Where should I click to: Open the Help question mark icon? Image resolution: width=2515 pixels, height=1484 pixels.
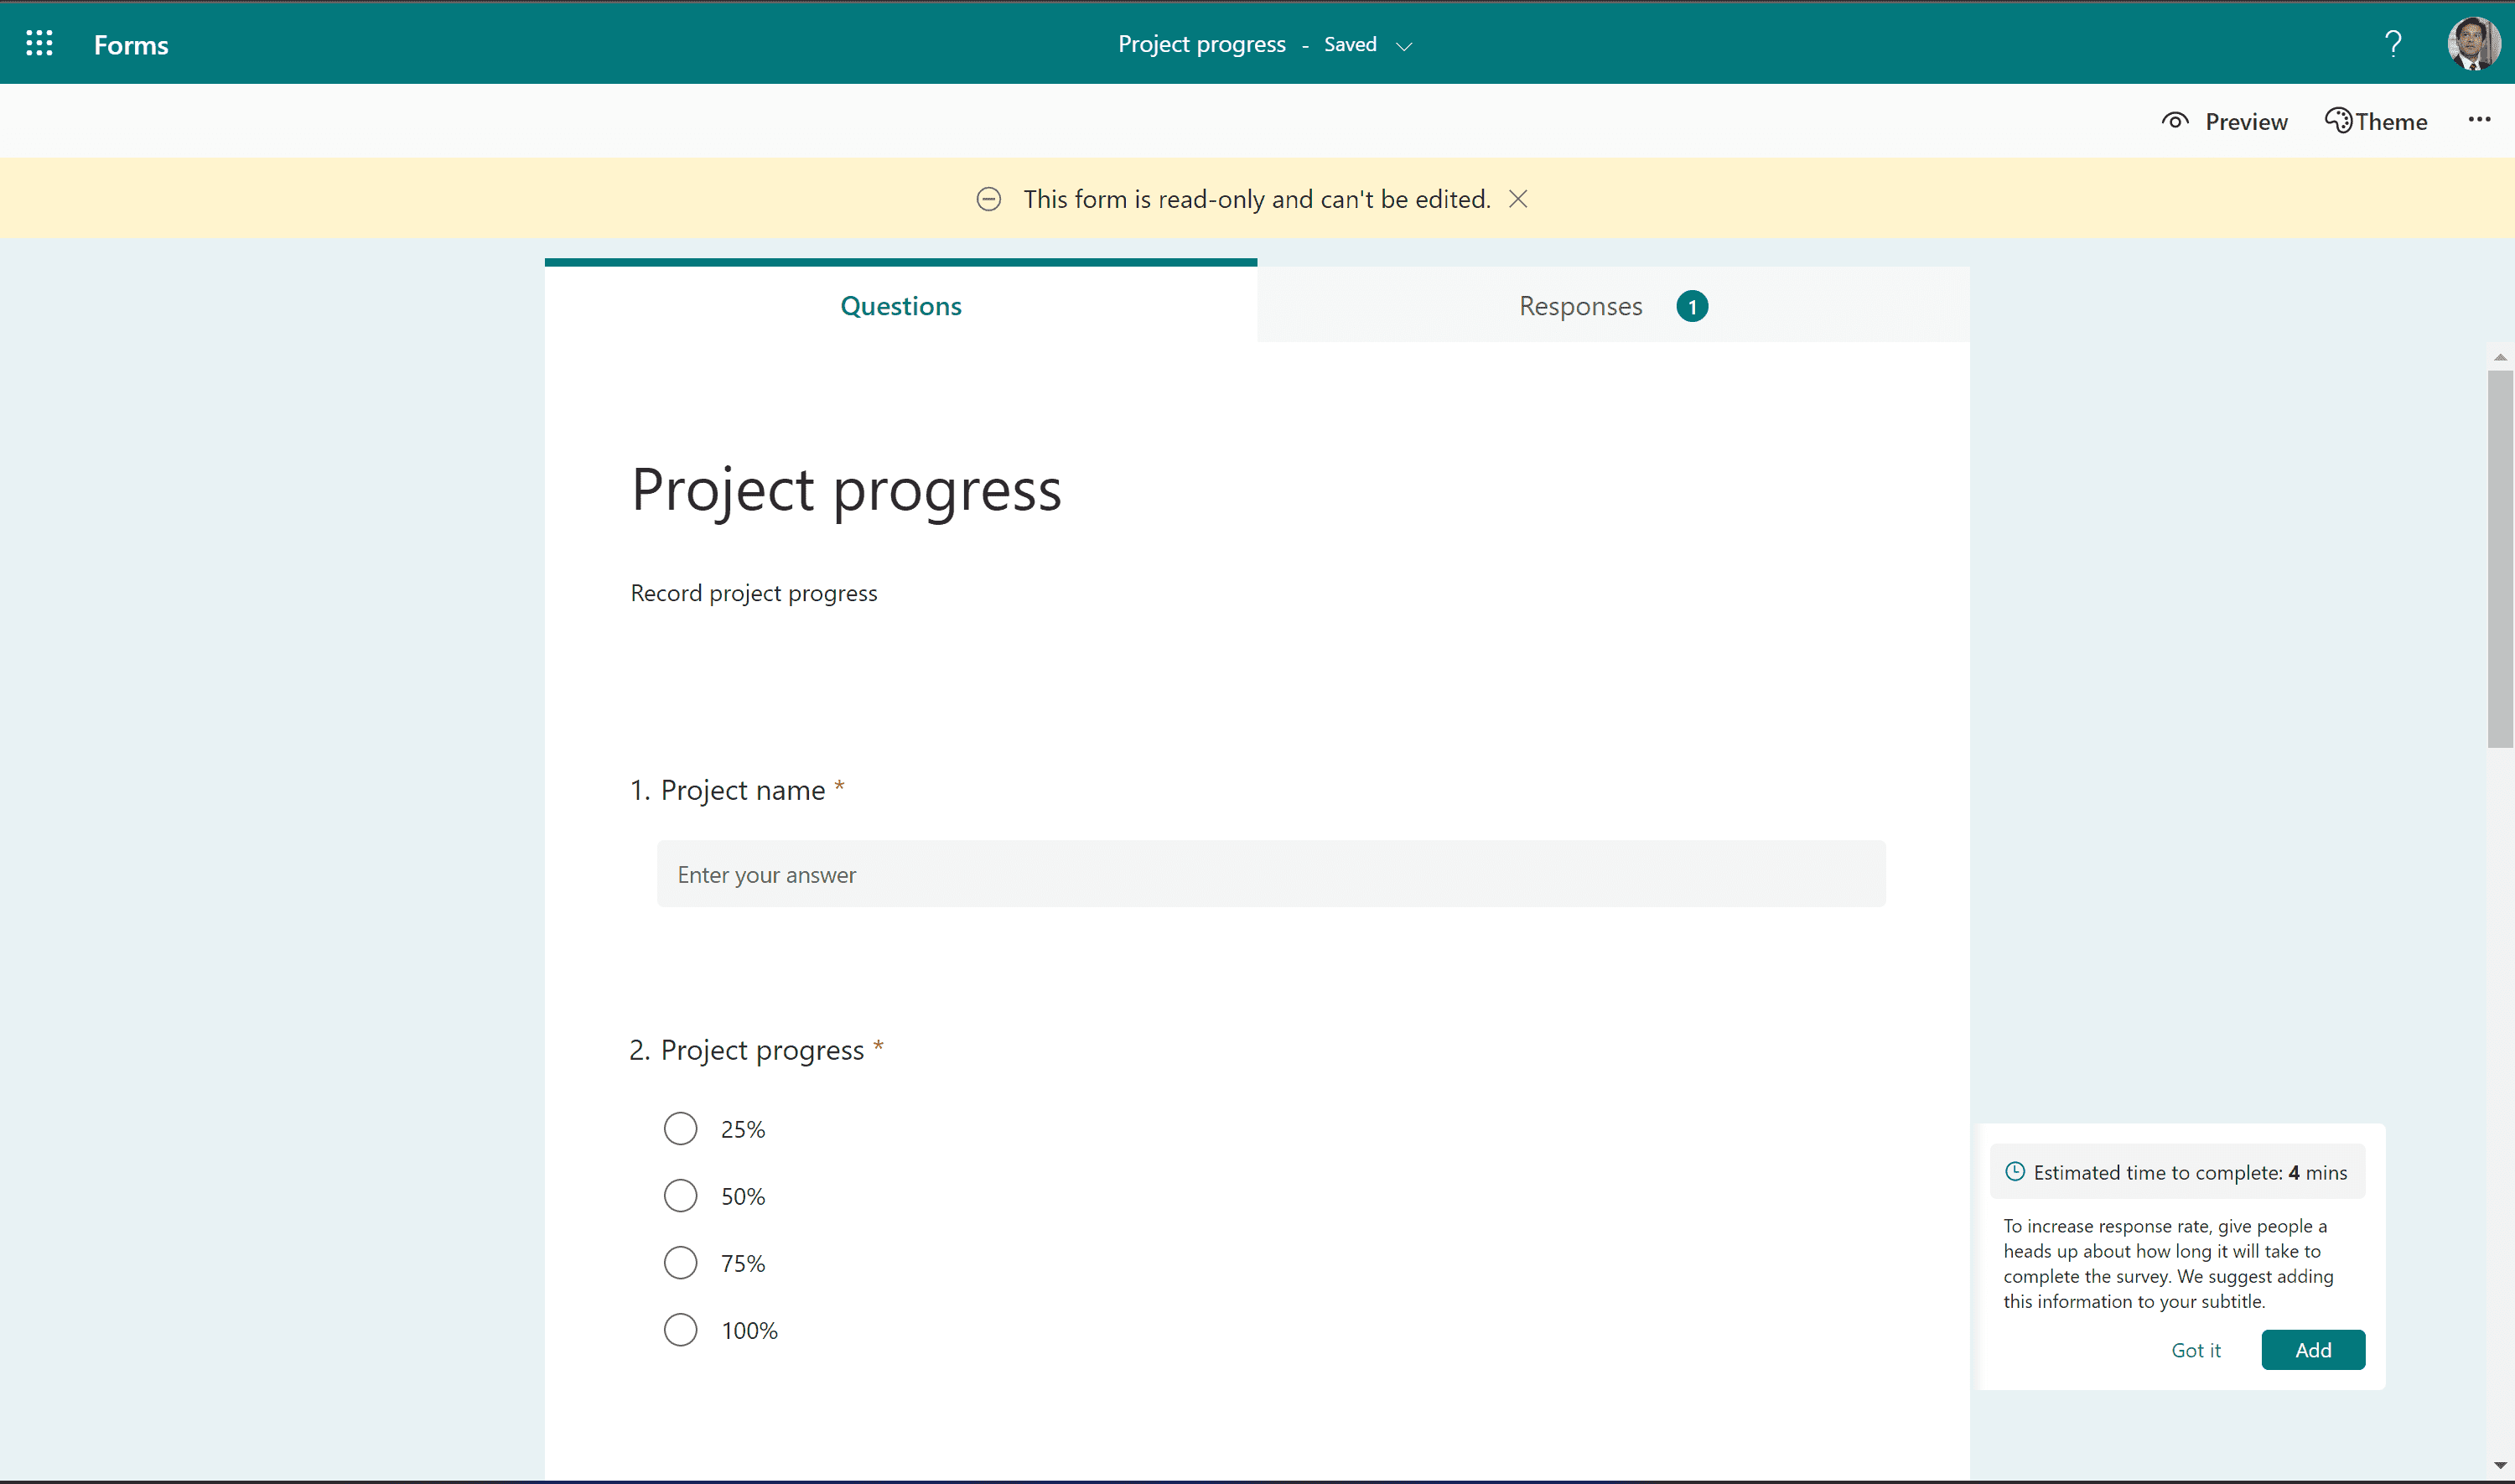(x=2393, y=44)
